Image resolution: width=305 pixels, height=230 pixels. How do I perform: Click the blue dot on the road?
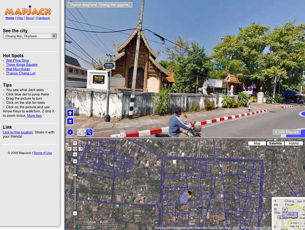click(302, 114)
